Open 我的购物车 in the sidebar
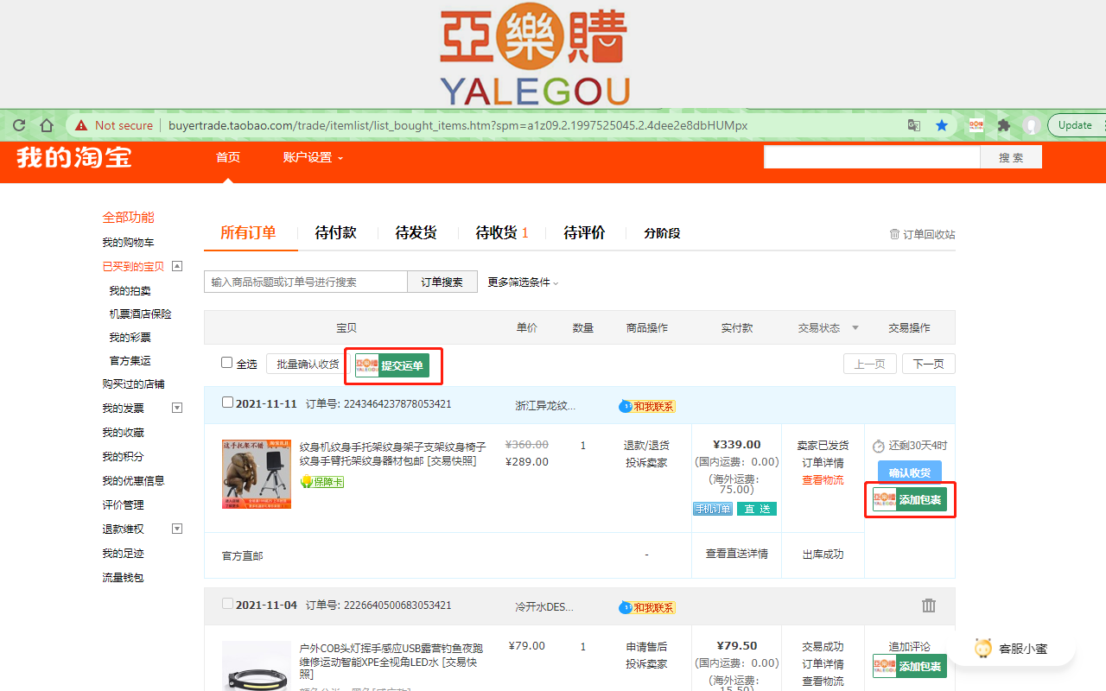The image size is (1106, 691). pos(128,243)
